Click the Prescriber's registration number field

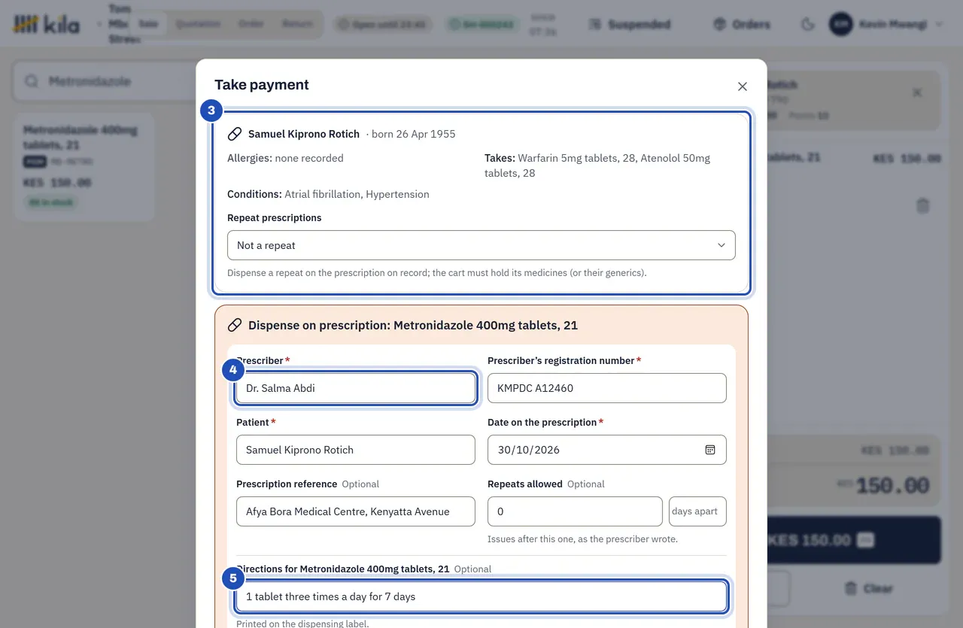pos(607,388)
